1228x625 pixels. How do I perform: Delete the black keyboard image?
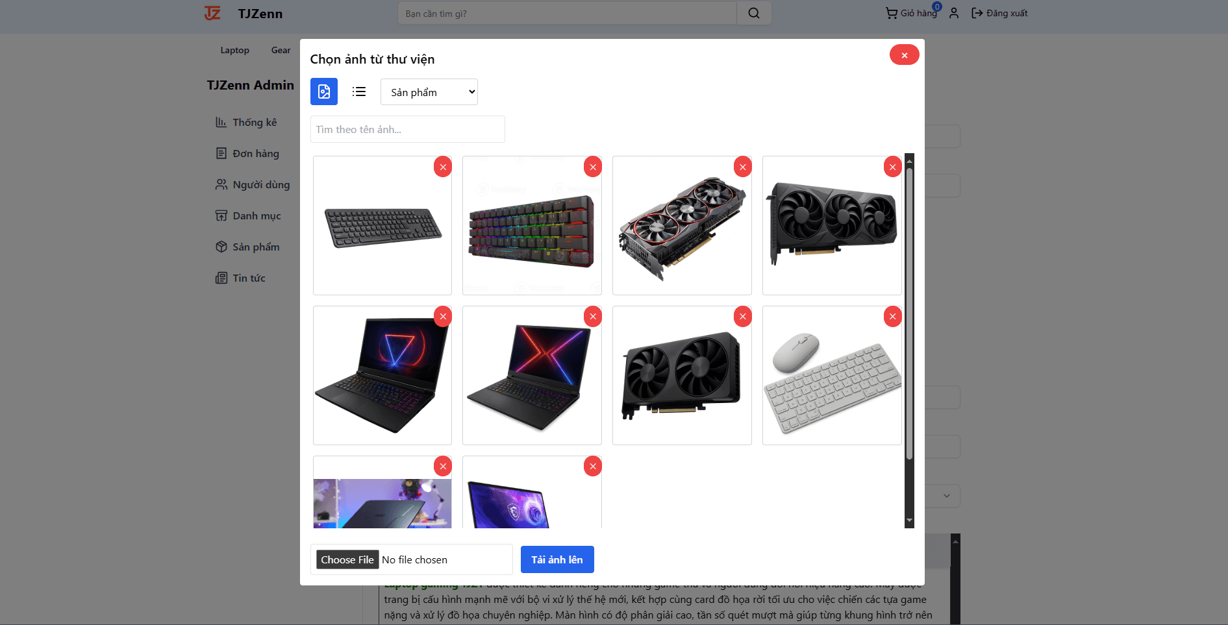point(443,167)
